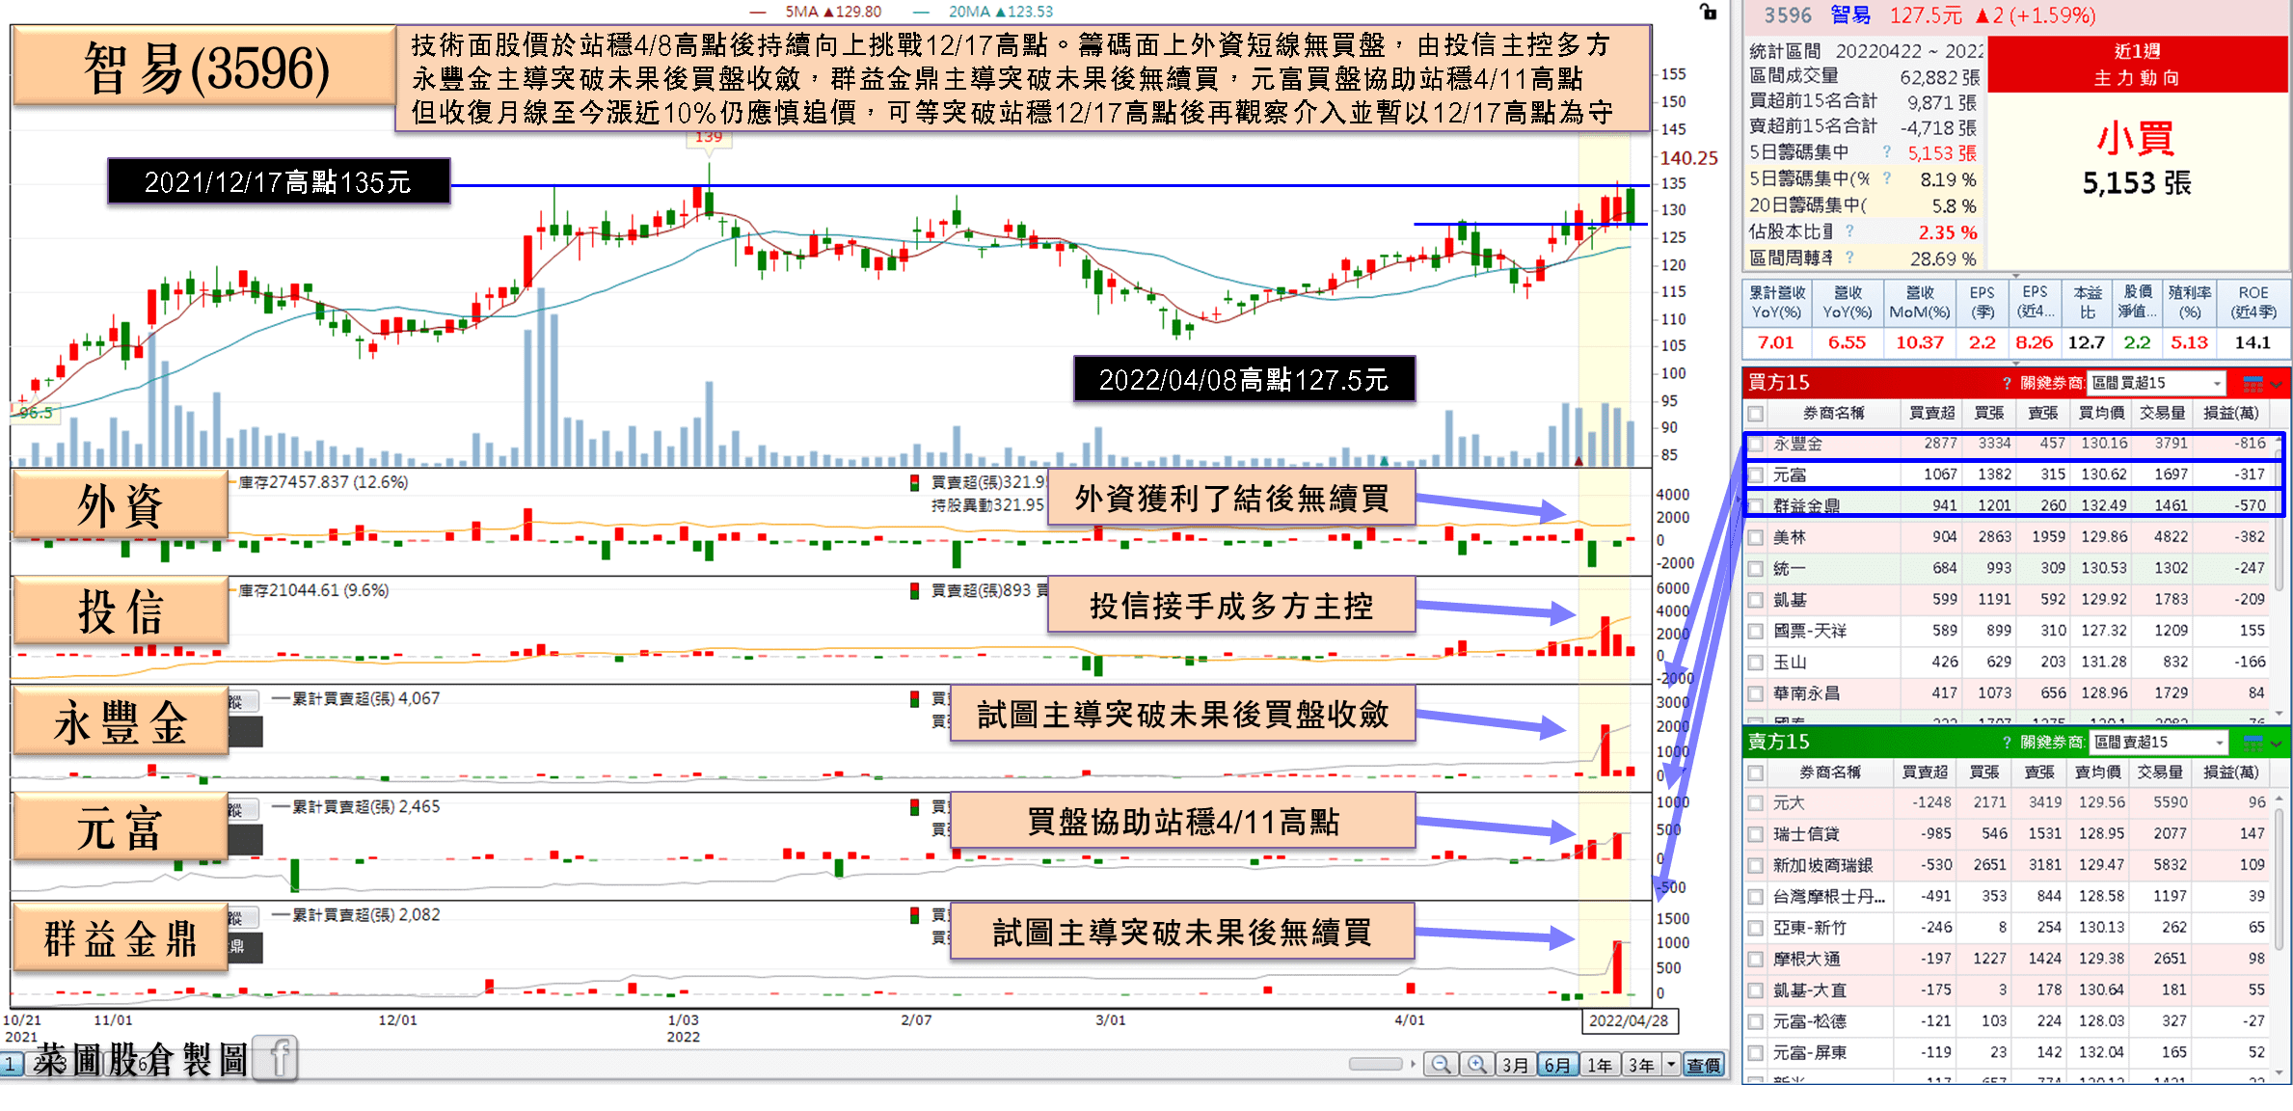
Task: Click the chart timeline slider handle
Action: [x=1376, y=1064]
